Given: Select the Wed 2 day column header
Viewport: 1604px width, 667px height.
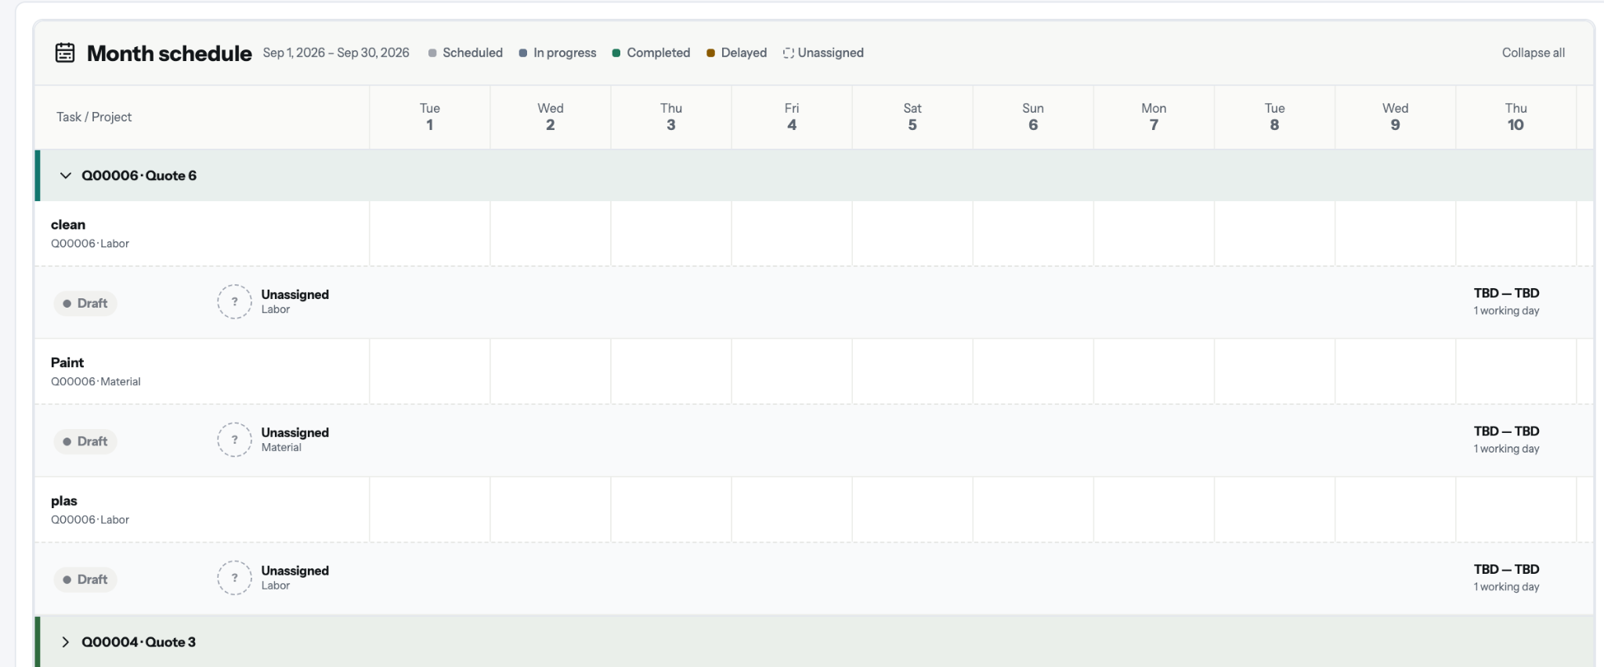Looking at the screenshot, I should coord(551,117).
